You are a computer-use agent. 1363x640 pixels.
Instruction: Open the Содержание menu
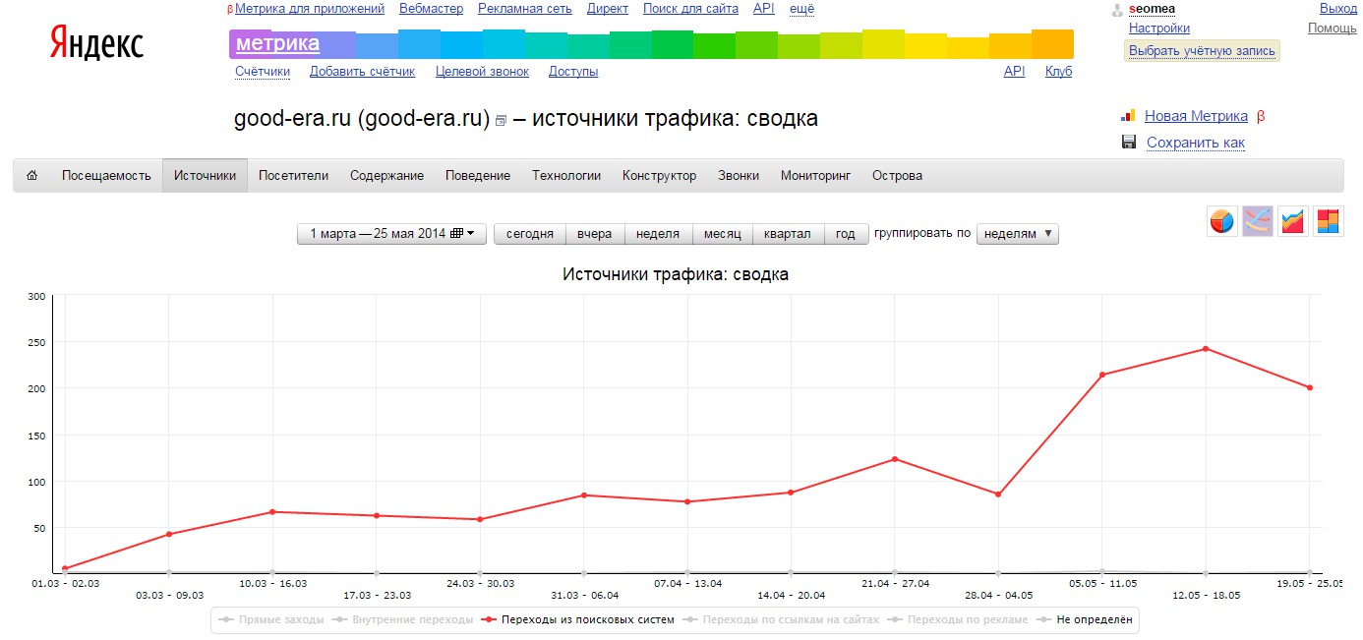pos(386,176)
